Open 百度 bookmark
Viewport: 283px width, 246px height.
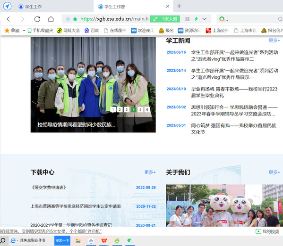(92, 31)
